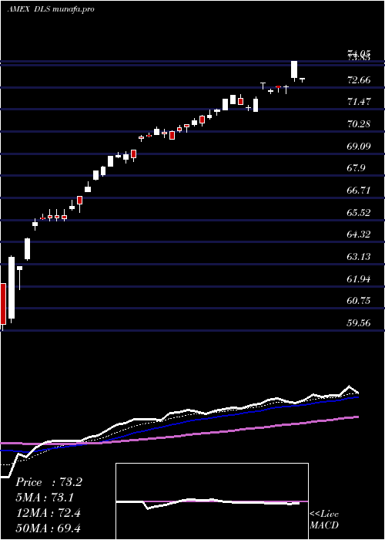Click the '5MA : 73.1' readout

point(45,498)
